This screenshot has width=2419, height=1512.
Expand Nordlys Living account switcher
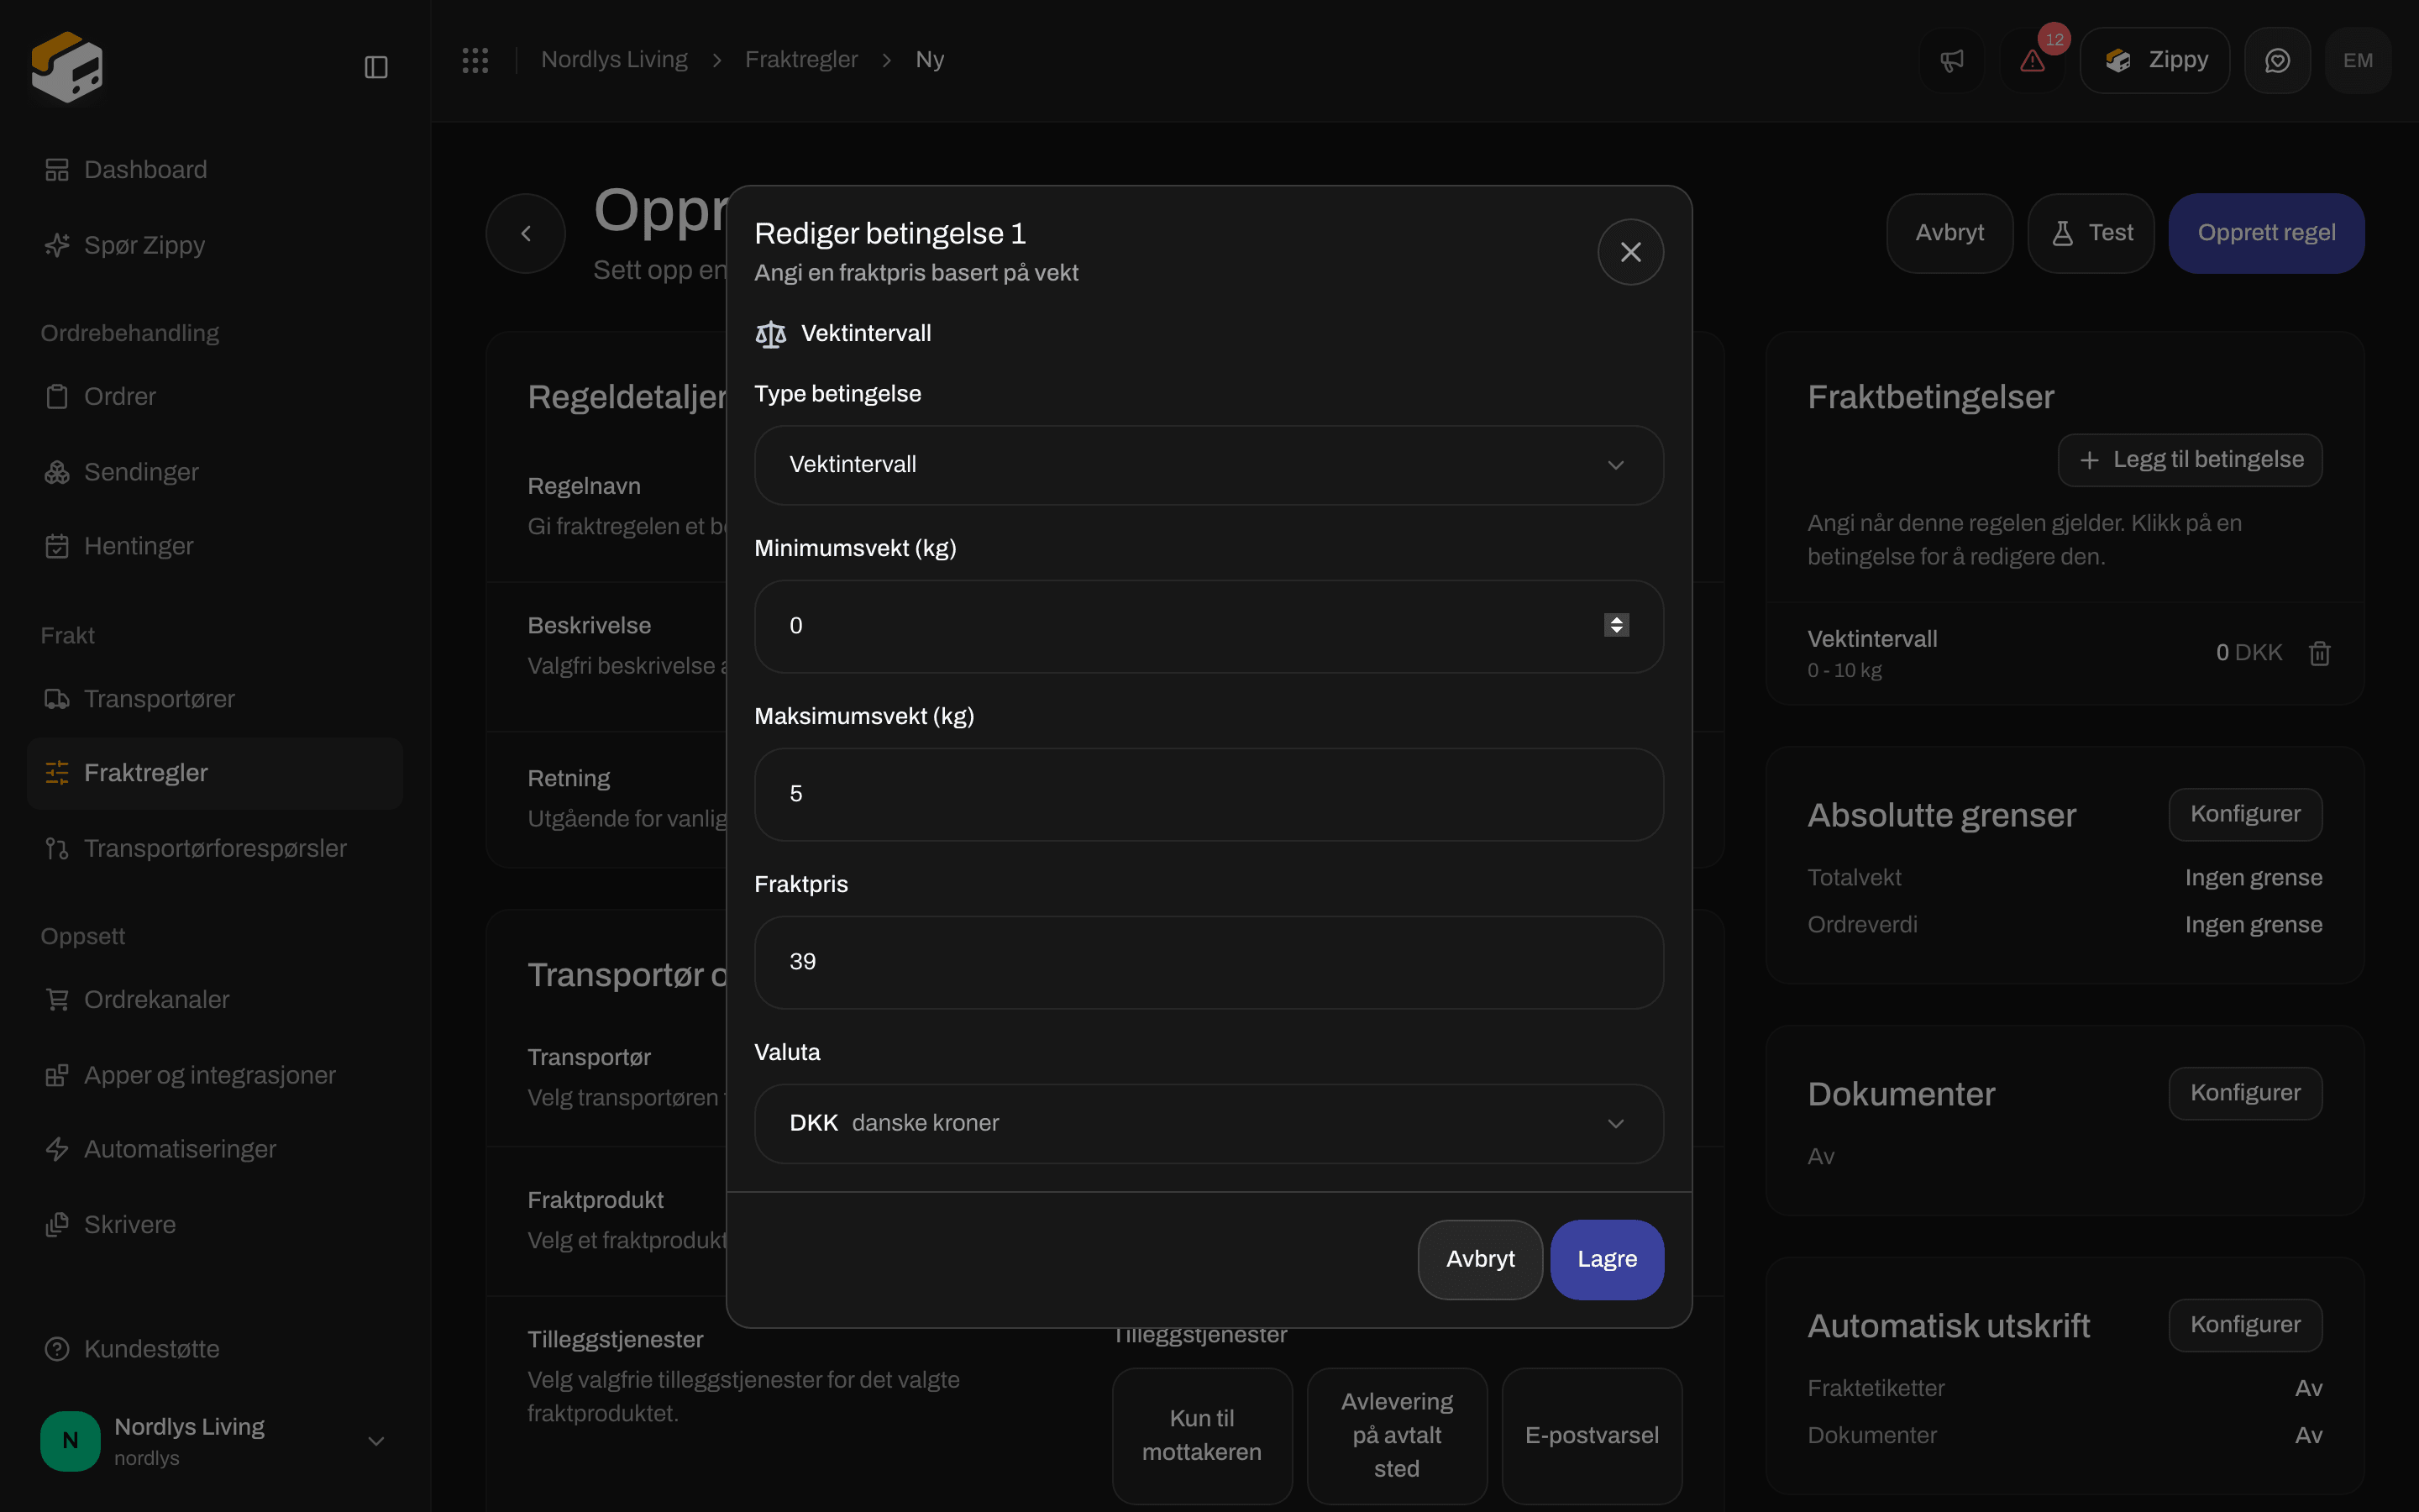click(x=215, y=1441)
